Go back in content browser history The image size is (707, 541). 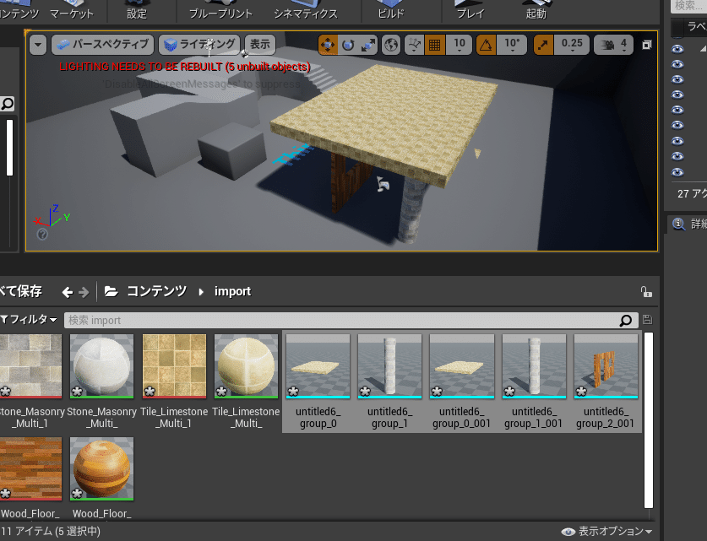click(x=68, y=292)
